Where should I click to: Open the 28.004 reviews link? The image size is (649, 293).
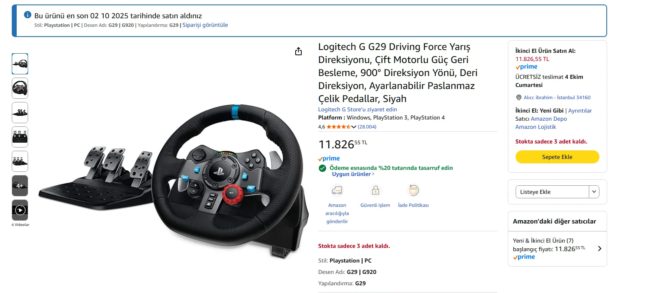367,127
